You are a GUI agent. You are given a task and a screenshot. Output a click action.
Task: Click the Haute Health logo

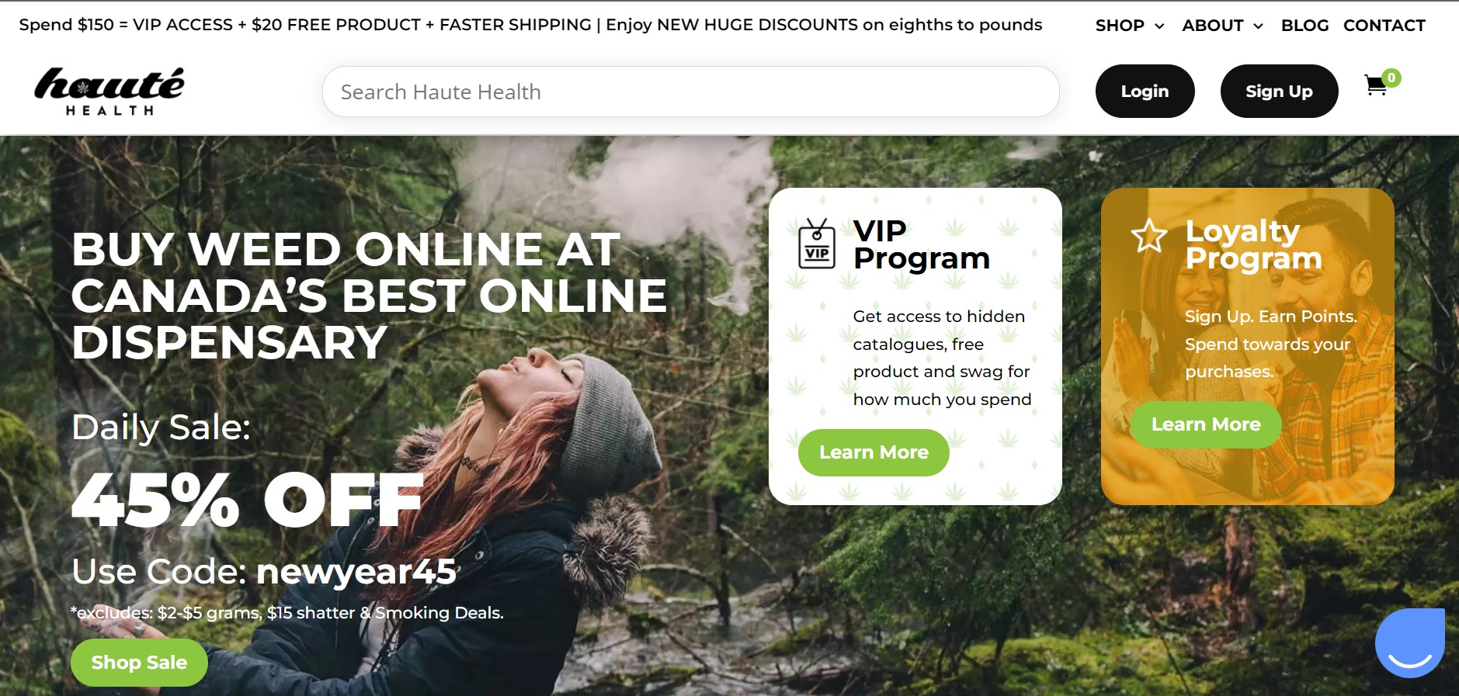(x=109, y=92)
